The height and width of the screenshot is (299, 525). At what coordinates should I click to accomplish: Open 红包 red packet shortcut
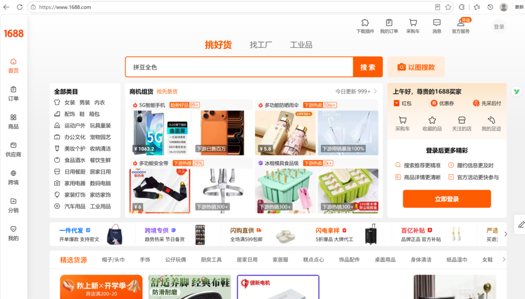[x=403, y=103]
